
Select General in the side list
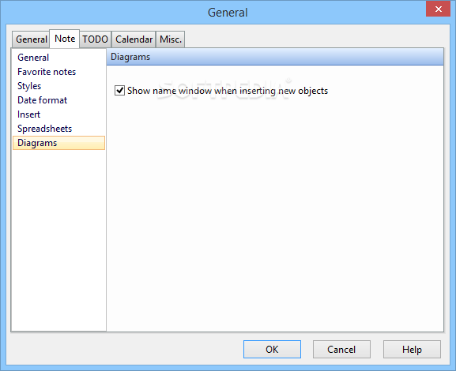point(58,58)
